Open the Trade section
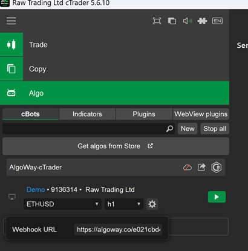Screen dimensions: 248x251 tap(114, 45)
